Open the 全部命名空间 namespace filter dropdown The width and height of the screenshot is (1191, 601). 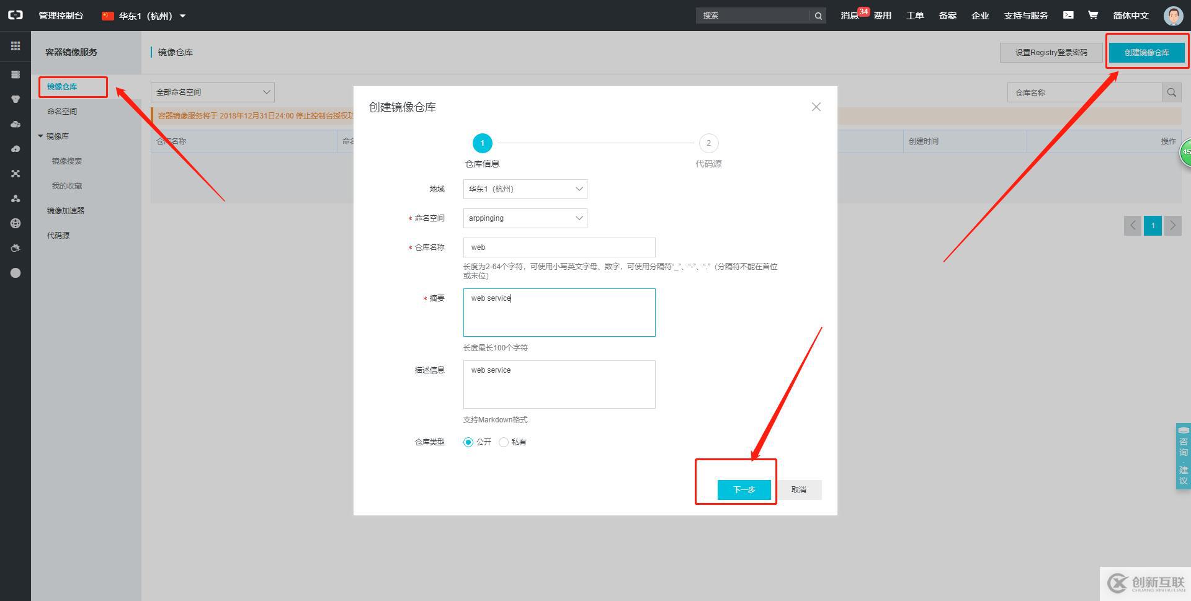212,92
